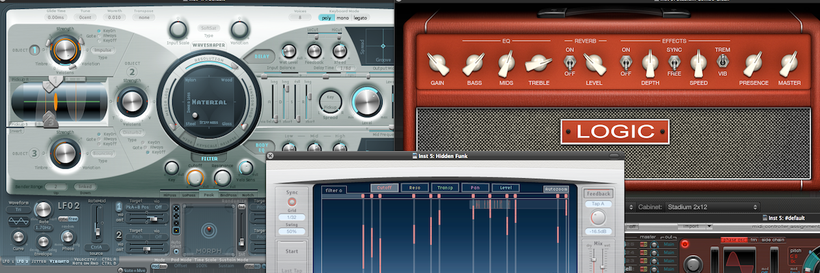Click the waveshaper Input Scale knob

coord(177,29)
